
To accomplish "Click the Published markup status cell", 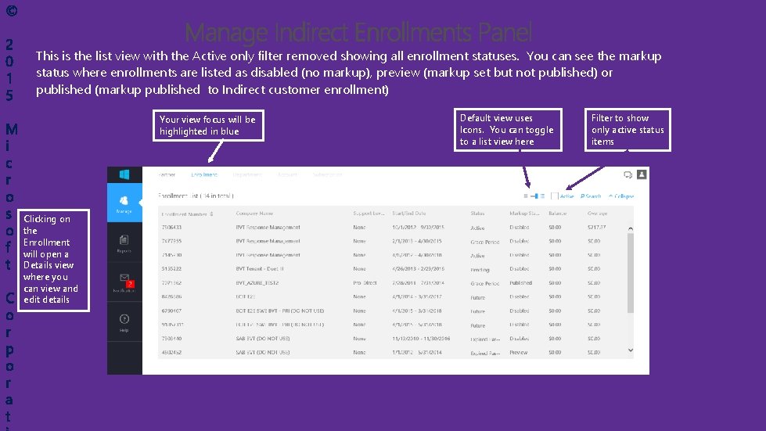I will pyautogui.click(x=521, y=283).
